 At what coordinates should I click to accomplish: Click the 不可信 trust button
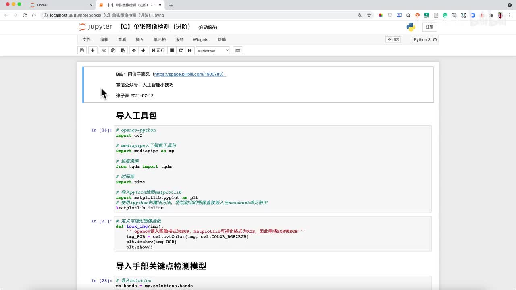tap(393, 39)
